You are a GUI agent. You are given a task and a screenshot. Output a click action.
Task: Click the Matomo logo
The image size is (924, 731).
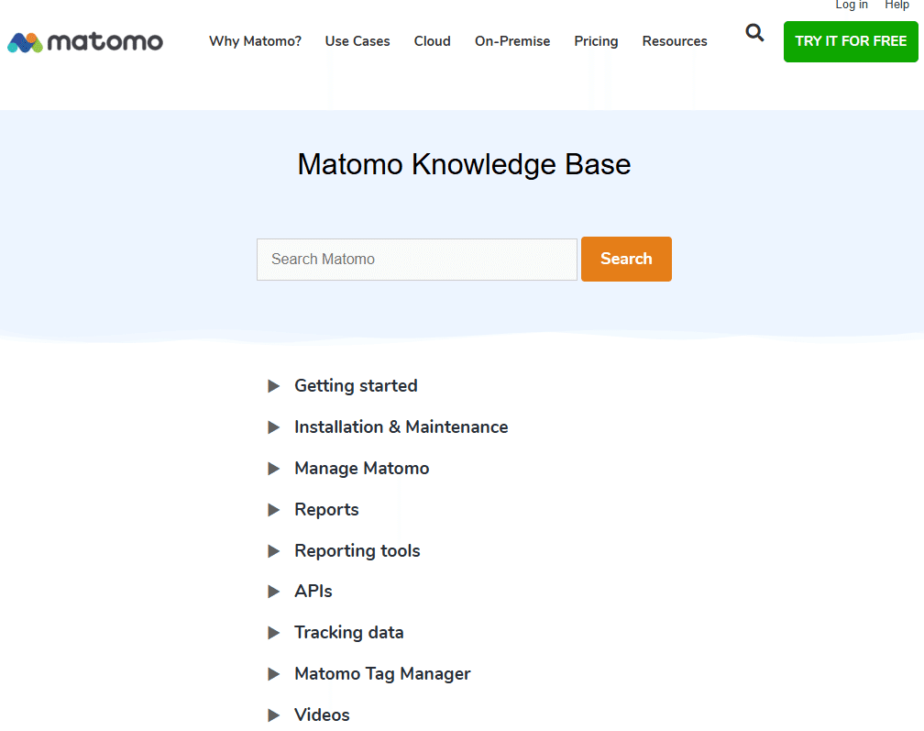point(84,41)
